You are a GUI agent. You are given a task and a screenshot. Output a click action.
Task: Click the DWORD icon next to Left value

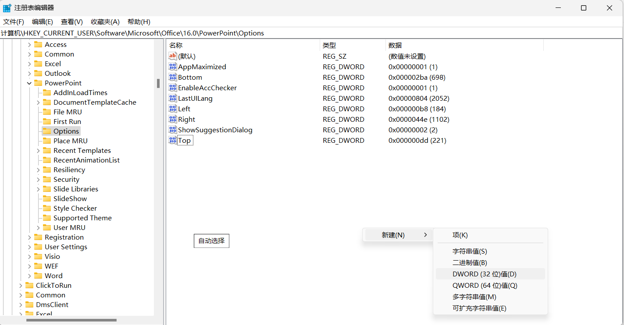pos(173,109)
